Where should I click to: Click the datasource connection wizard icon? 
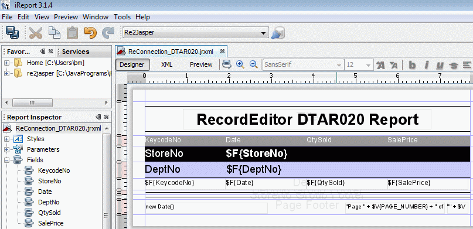pyautogui.click(x=277, y=33)
